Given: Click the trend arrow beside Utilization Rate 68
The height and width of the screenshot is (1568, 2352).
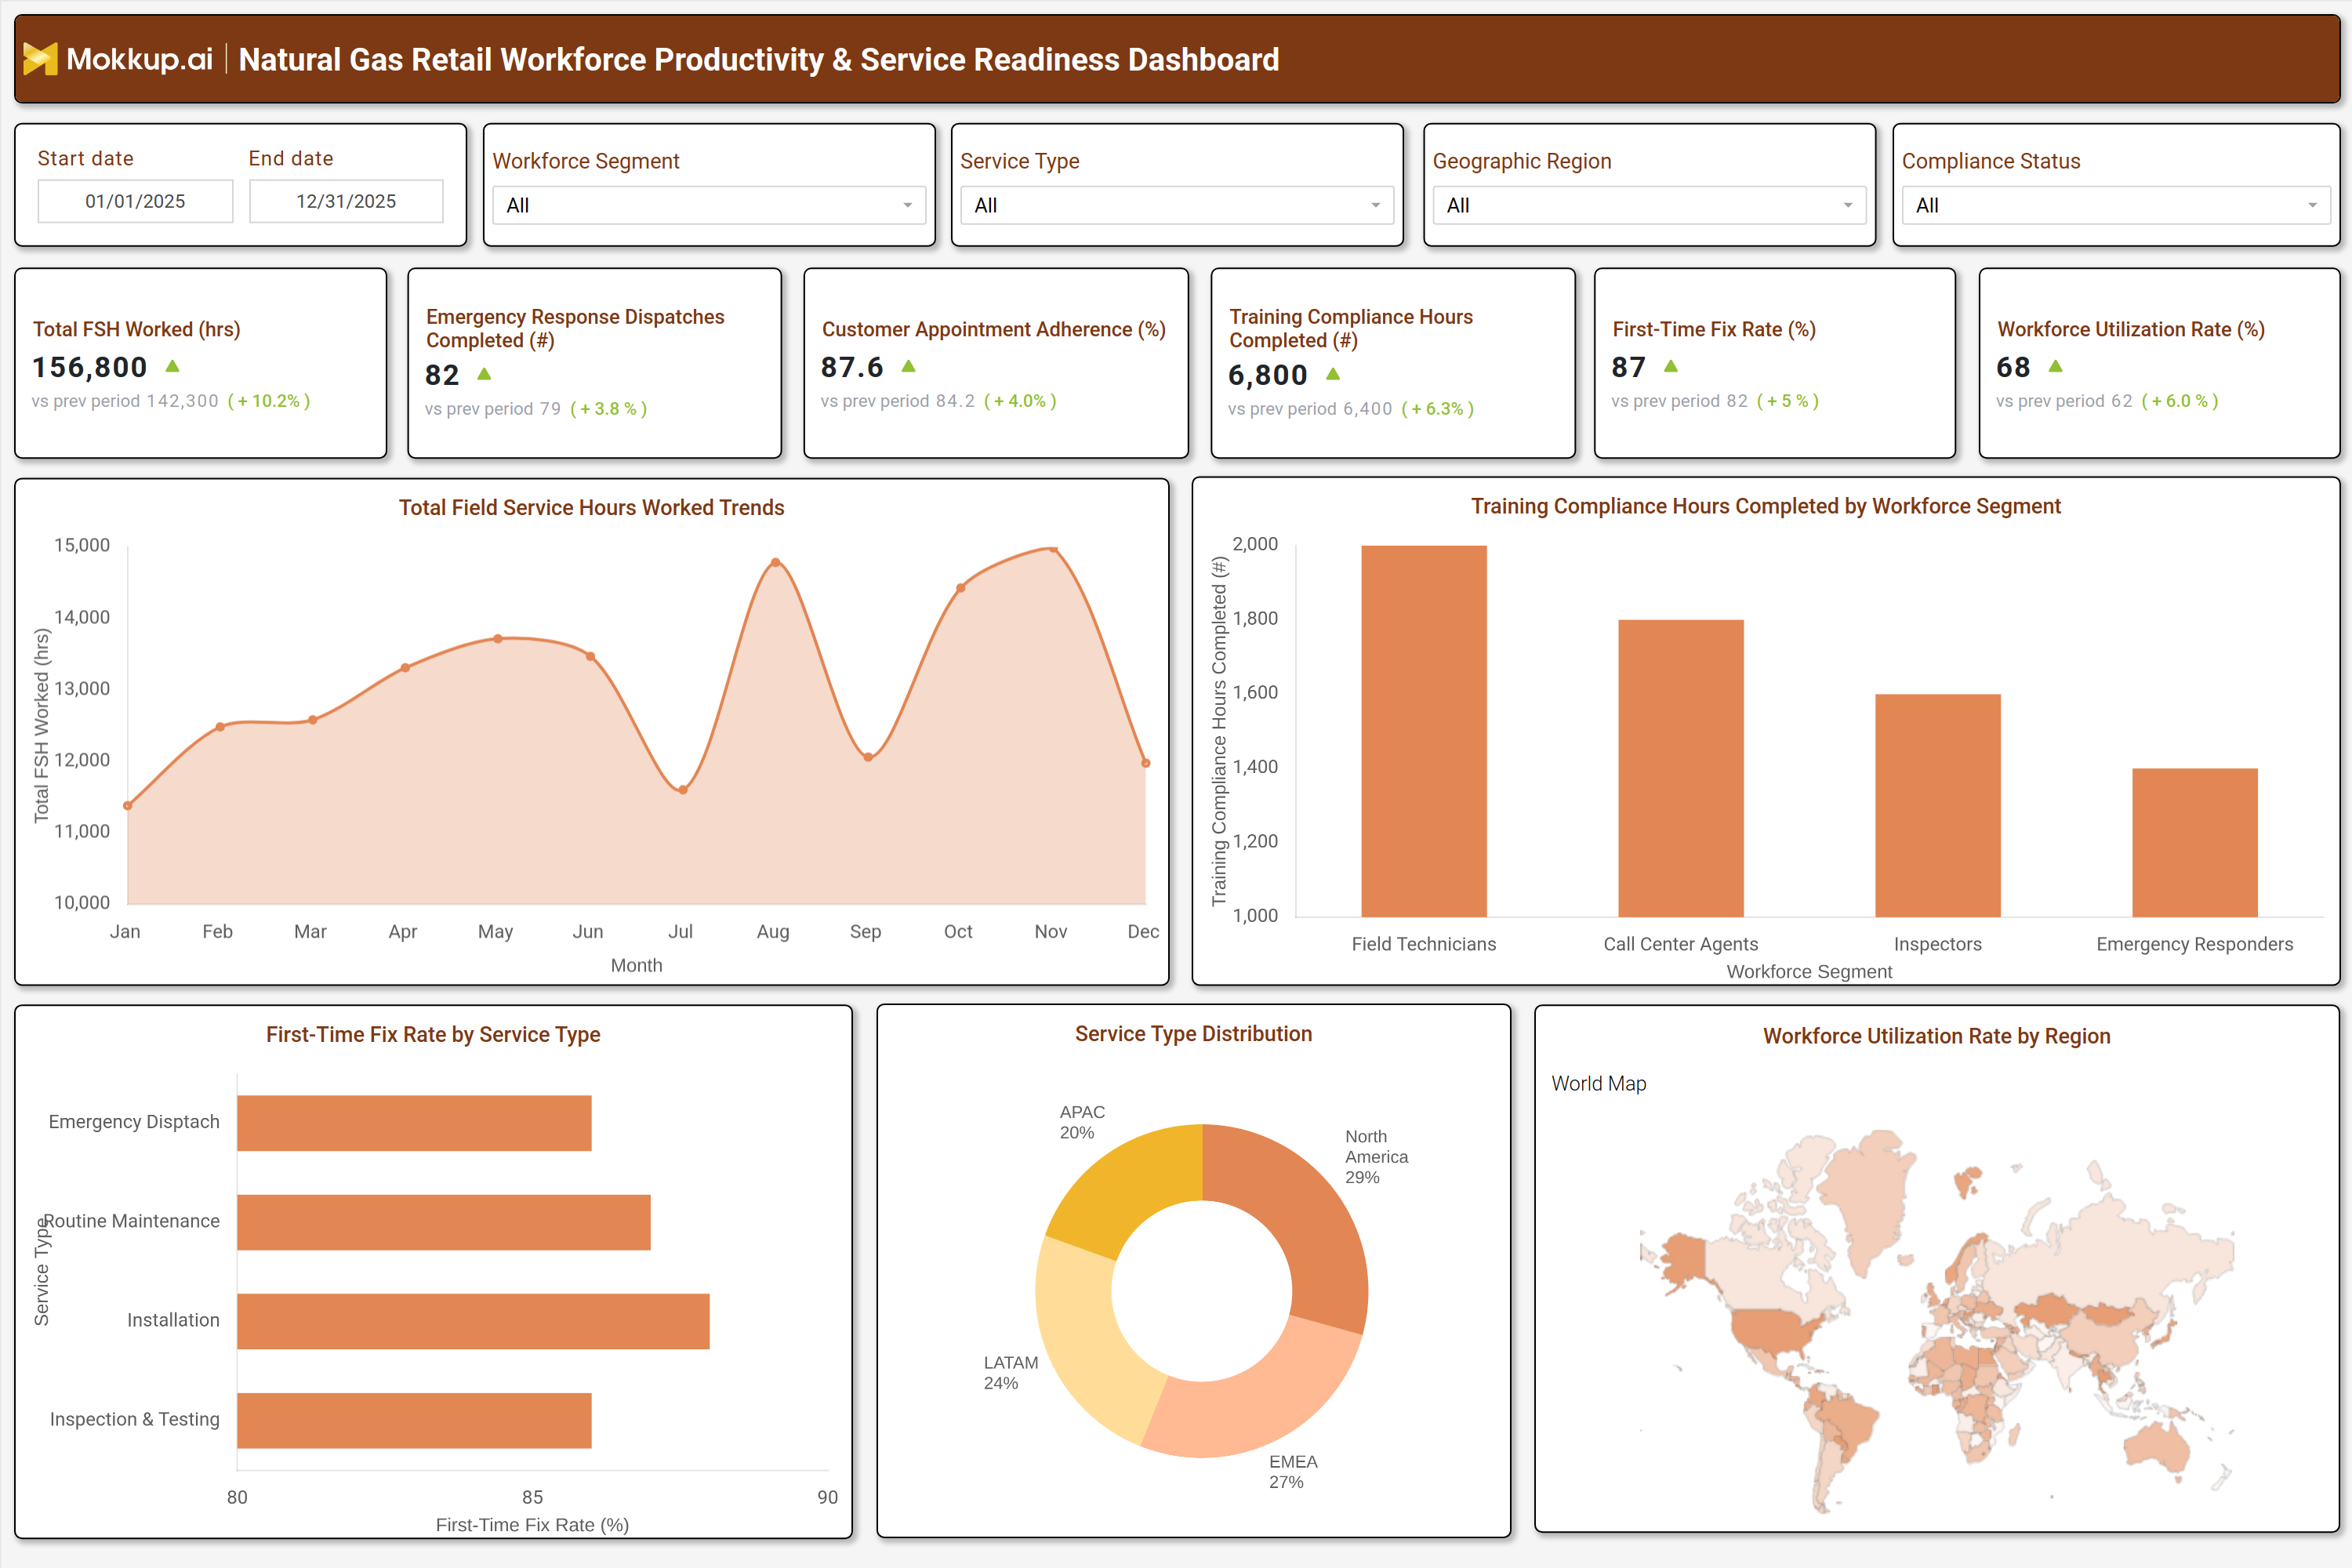Looking at the screenshot, I should (x=2055, y=366).
